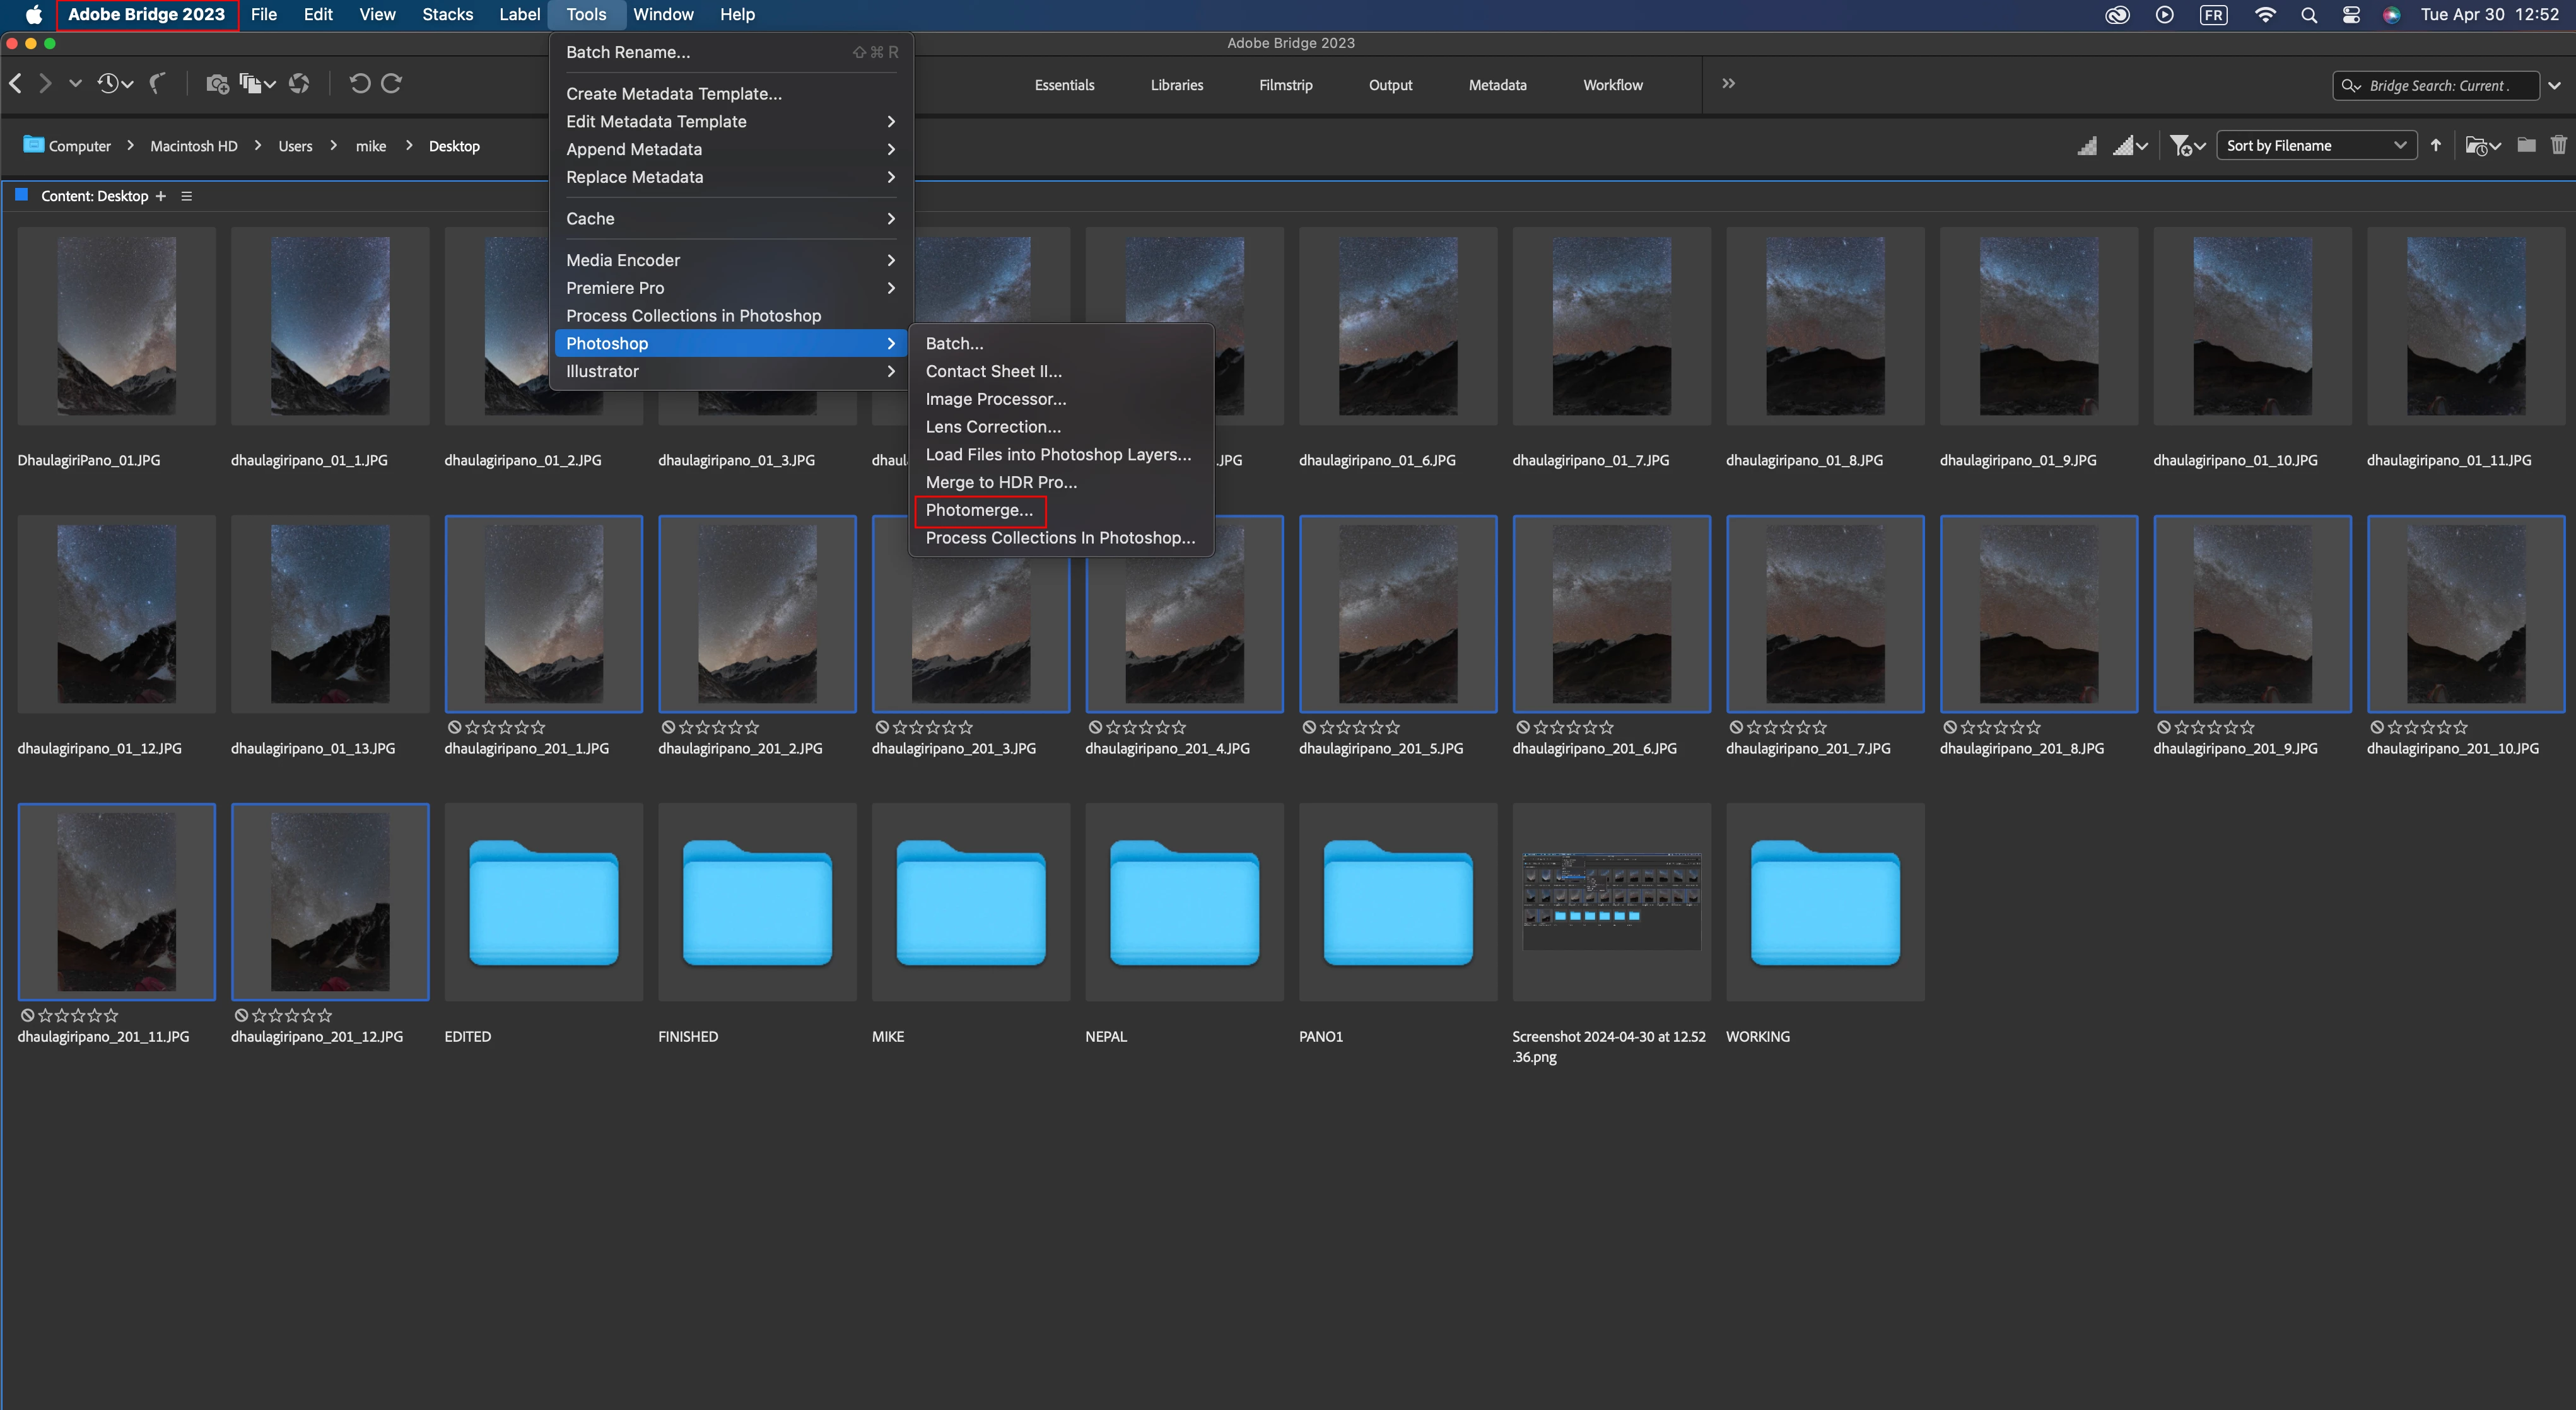
Task: Select the WORKING folder thumbnail
Action: tap(1824, 902)
